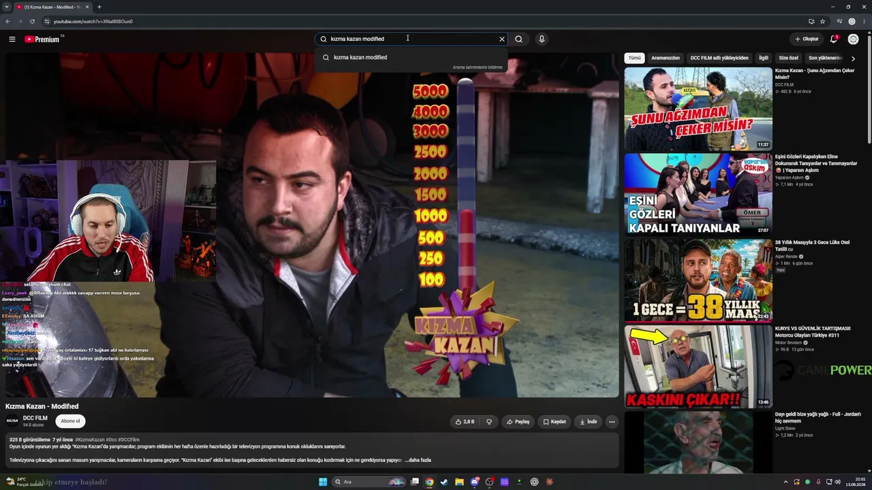Open 'Kurye vs Güvenlik Tartışması' title
The width and height of the screenshot is (872, 490).
(x=813, y=331)
